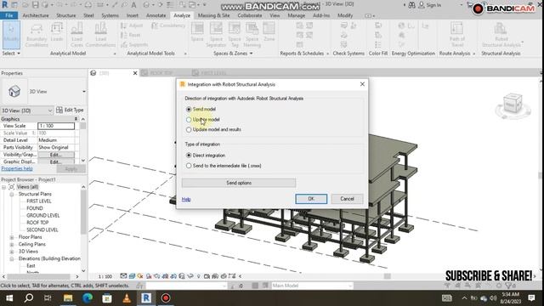Image resolution: width=544 pixels, height=306 pixels.
Task: Open VLC media player from taskbar
Action: pyautogui.click(x=127, y=297)
